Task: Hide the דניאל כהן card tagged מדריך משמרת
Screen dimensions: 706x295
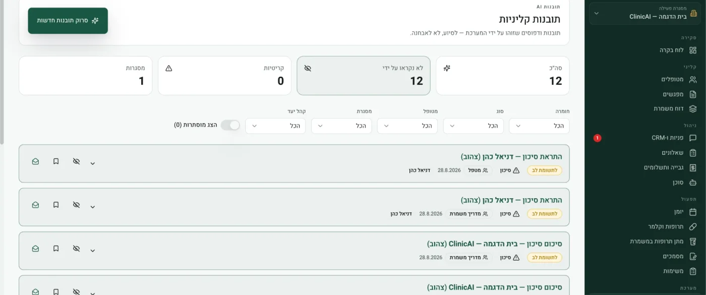Action: (76, 205)
